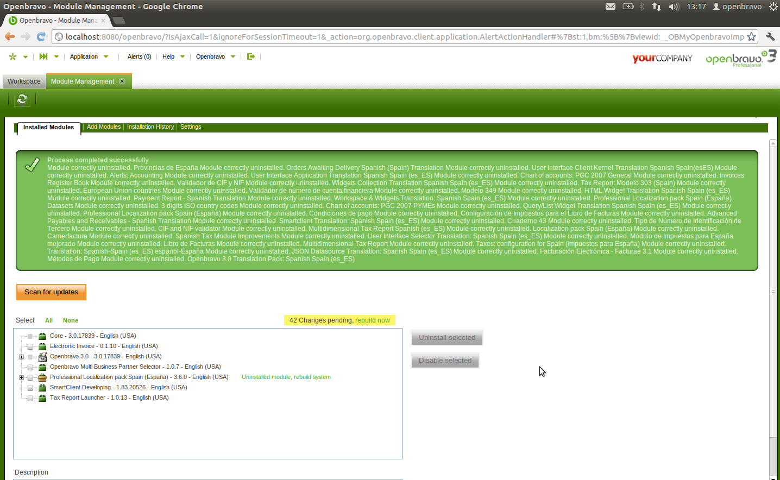
Task: Click the logout icon in the navigation bar
Action: coord(250,56)
